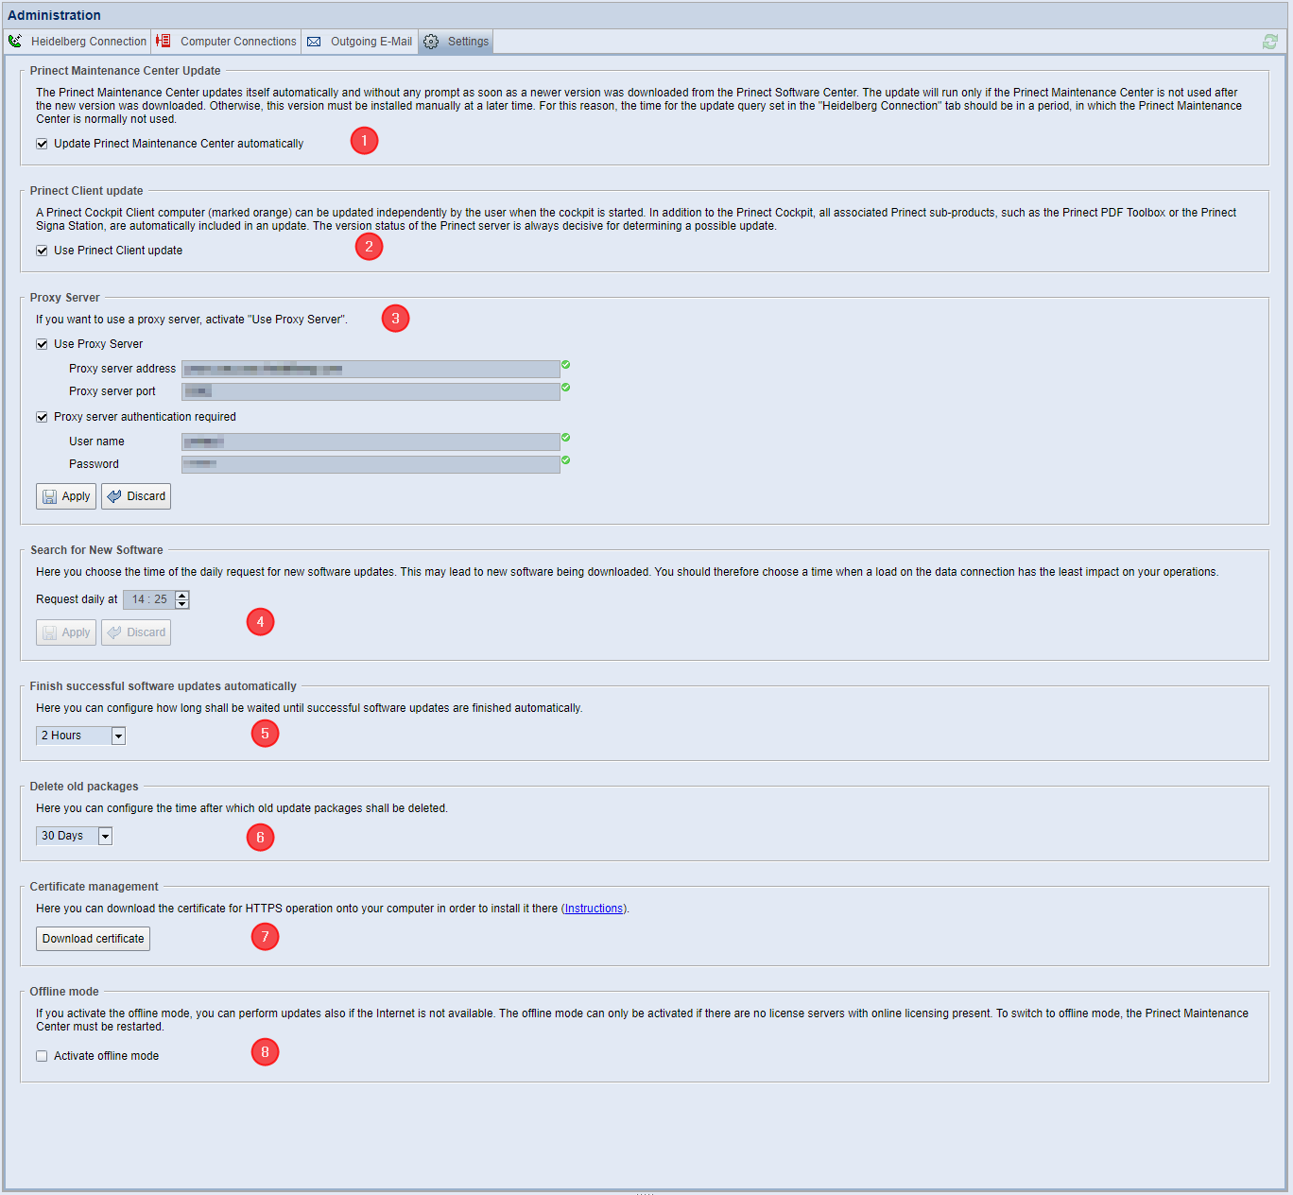Image resolution: width=1293 pixels, height=1195 pixels.
Task: Open the Instructions link
Action: click(594, 909)
